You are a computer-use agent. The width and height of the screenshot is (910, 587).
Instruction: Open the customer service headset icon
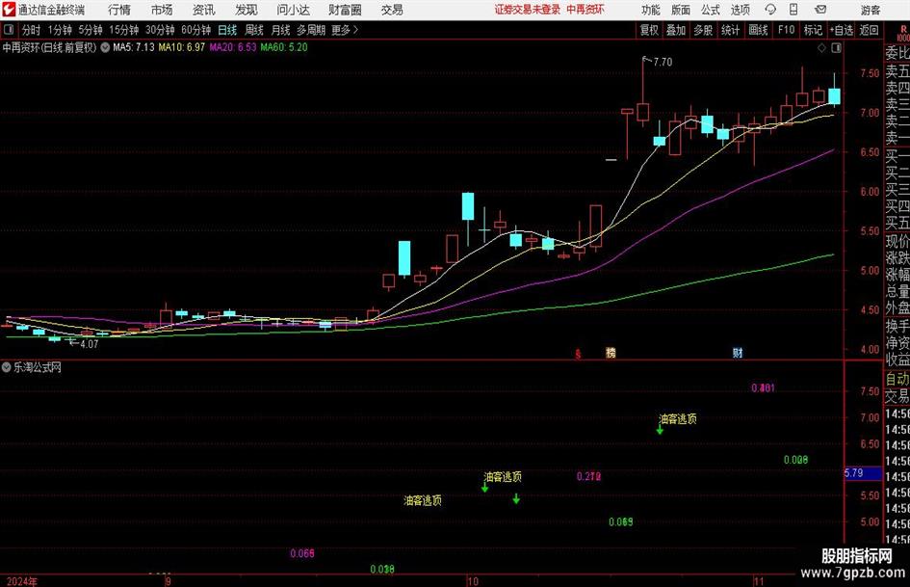click(x=770, y=10)
